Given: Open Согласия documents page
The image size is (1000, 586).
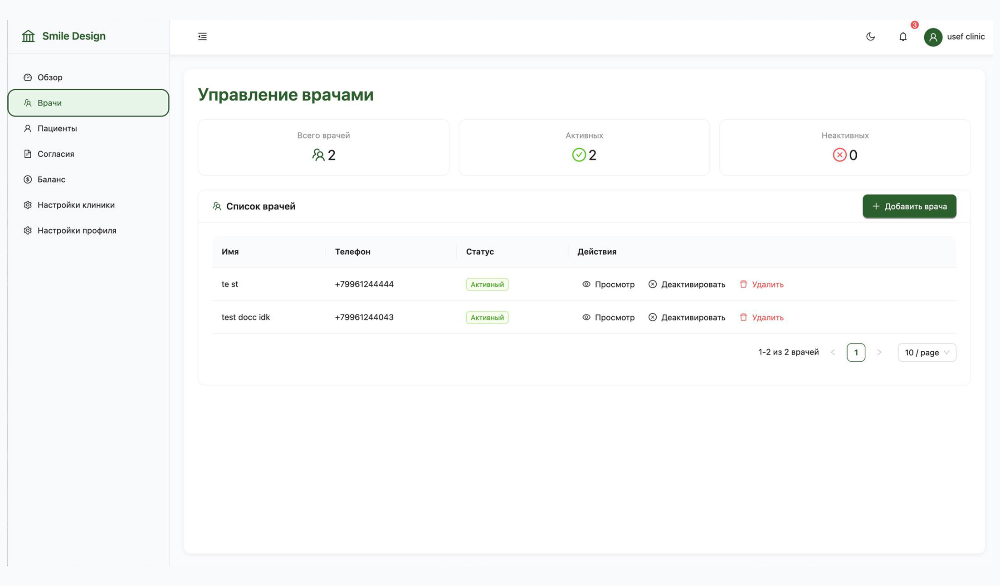Looking at the screenshot, I should (56, 154).
